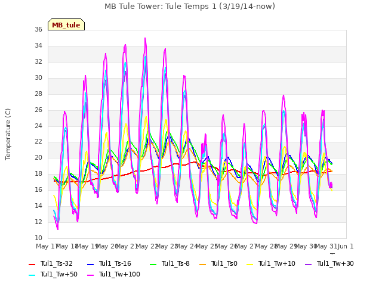The height and width of the screenshot is (286, 382).
Task: Click the cyan Tul1_Tw+50 legend swatch
Action: (x=32, y=275)
